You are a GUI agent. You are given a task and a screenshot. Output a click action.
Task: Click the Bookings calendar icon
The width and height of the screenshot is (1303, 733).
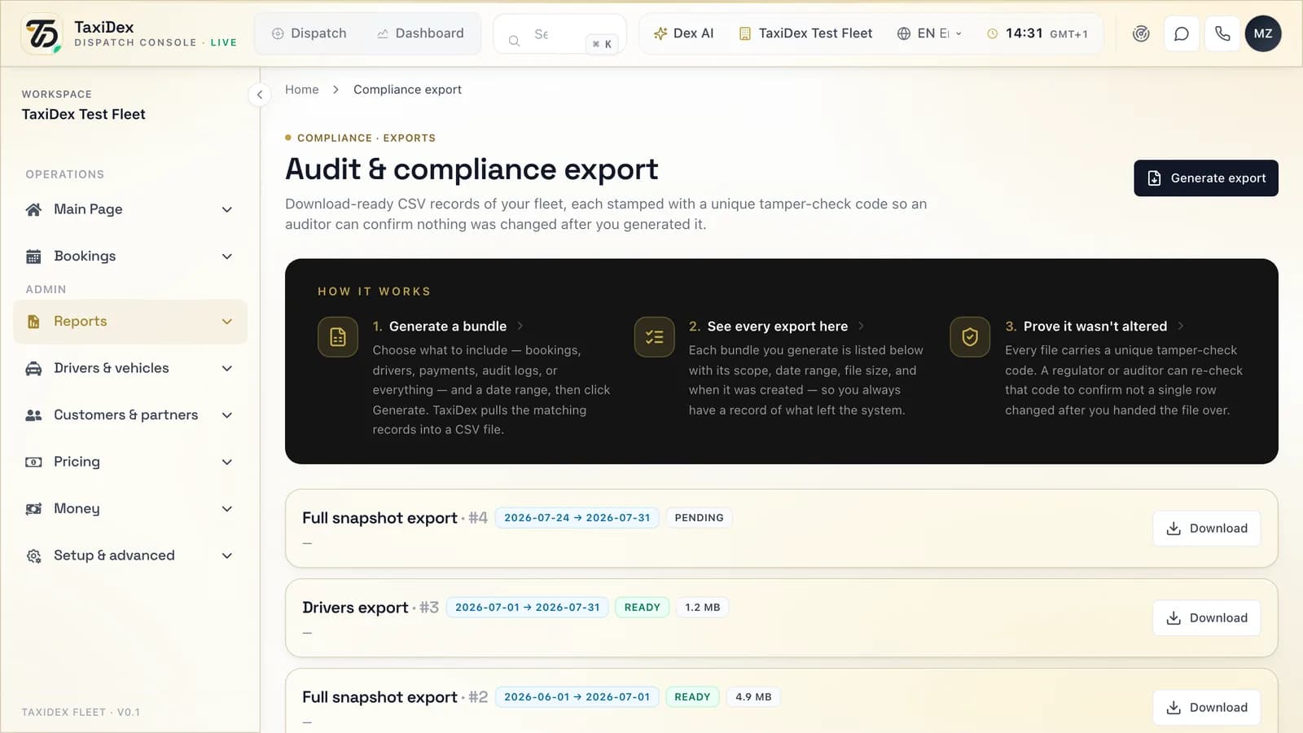tap(33, 257)
